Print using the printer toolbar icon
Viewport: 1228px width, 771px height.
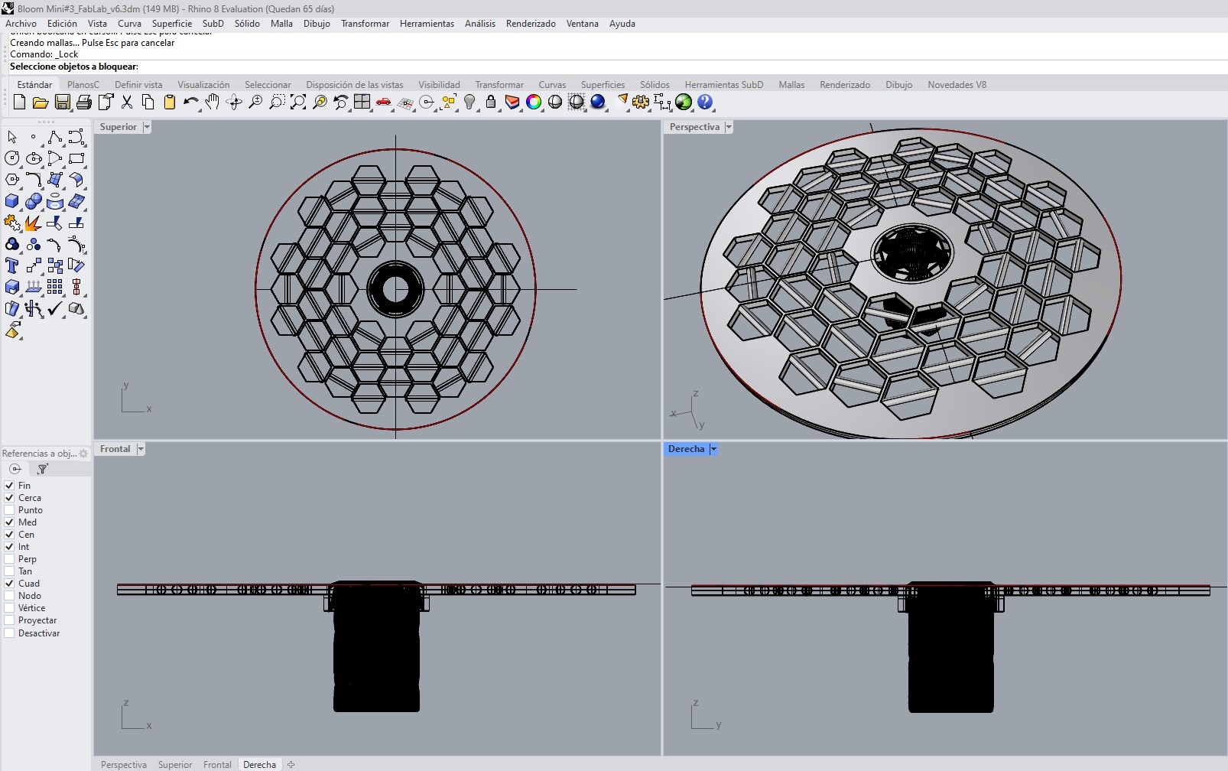point(84,102)
